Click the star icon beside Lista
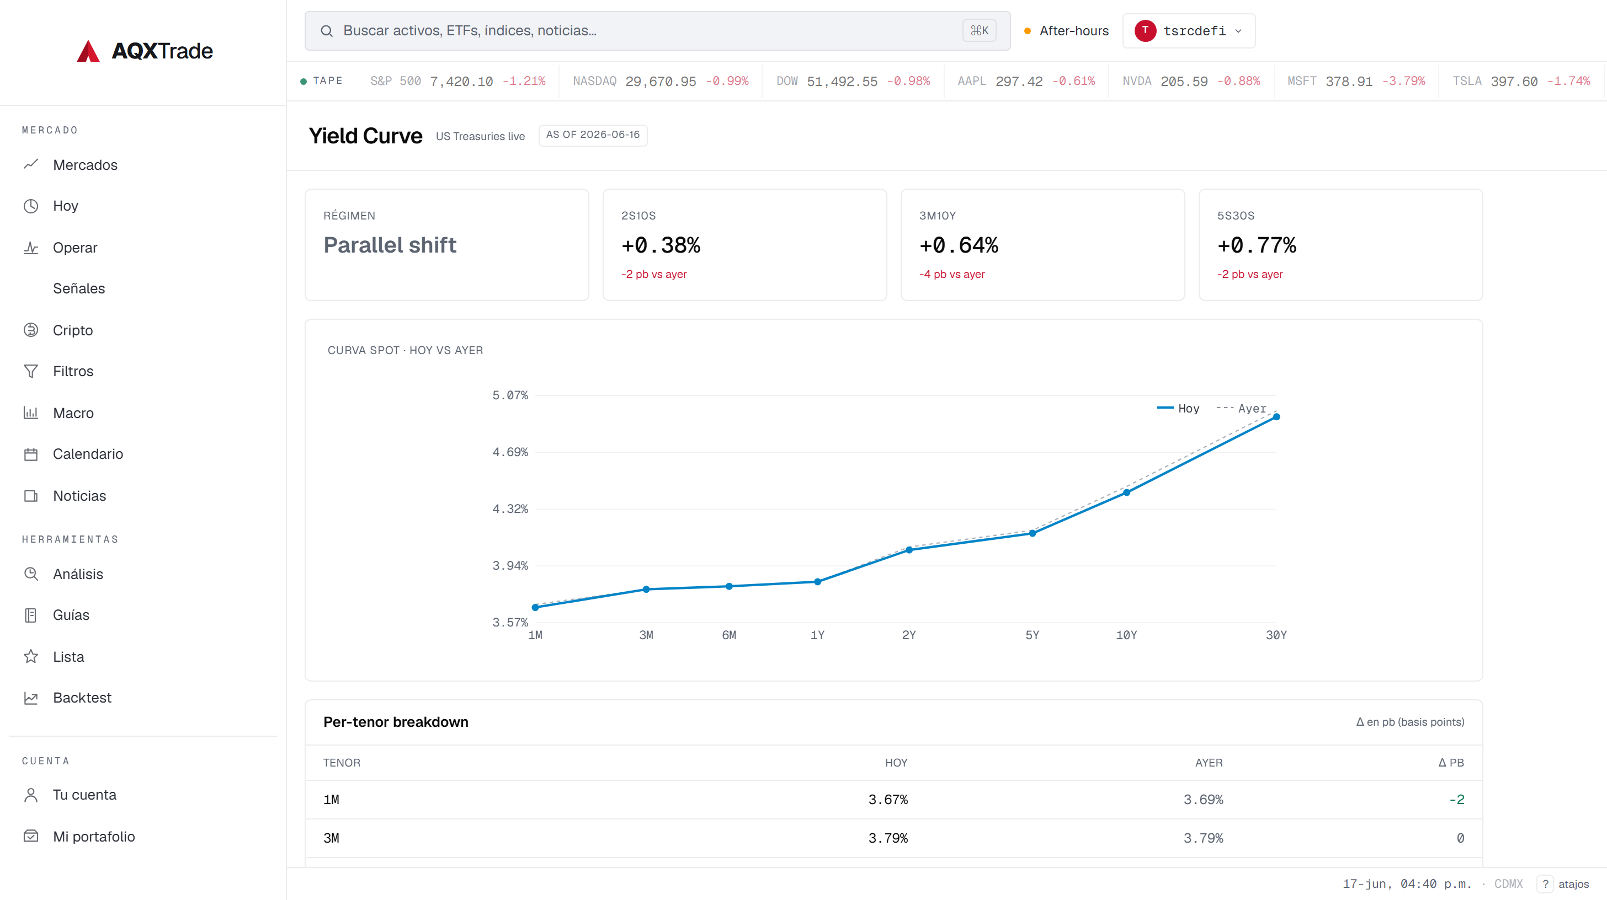 (x=30, y=656)
